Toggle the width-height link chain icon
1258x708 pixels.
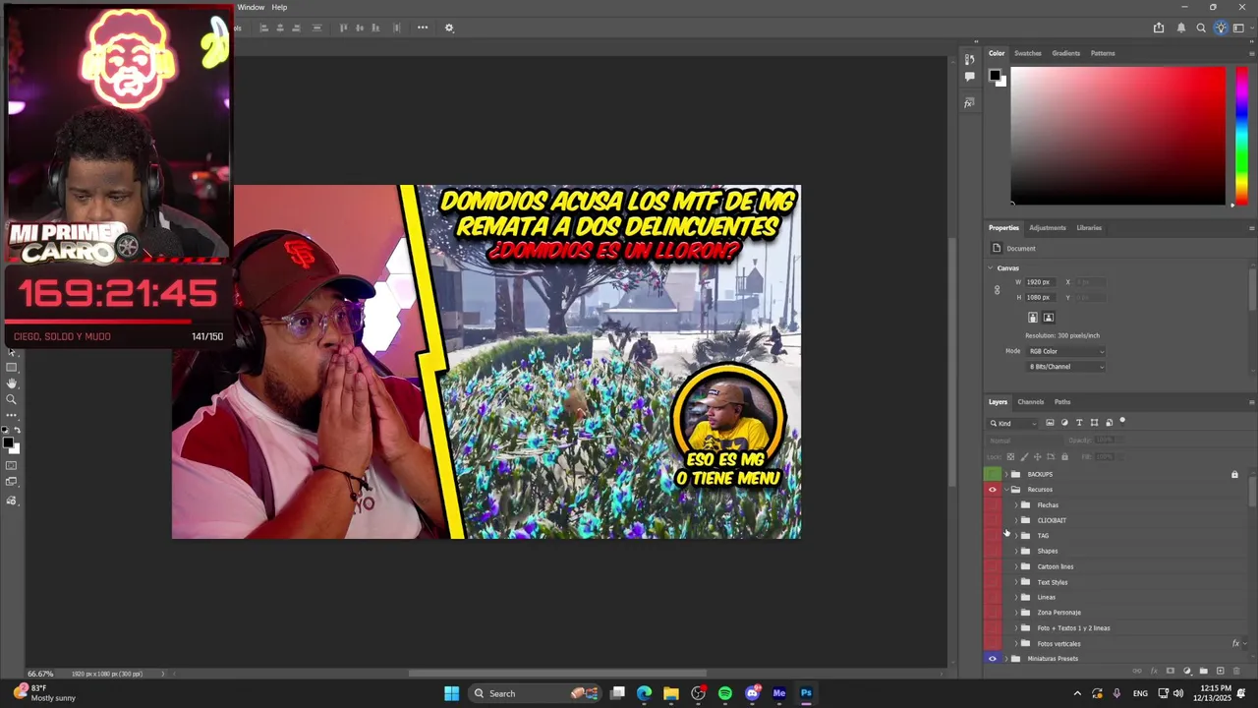(x=997, y=290)
